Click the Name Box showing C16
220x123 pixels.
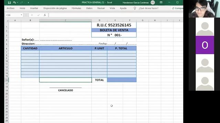point(13,15)
